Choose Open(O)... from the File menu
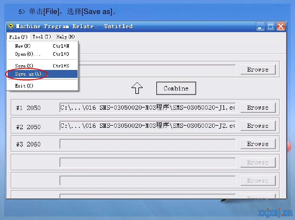295x220 pixels. [x=42, y=54]
